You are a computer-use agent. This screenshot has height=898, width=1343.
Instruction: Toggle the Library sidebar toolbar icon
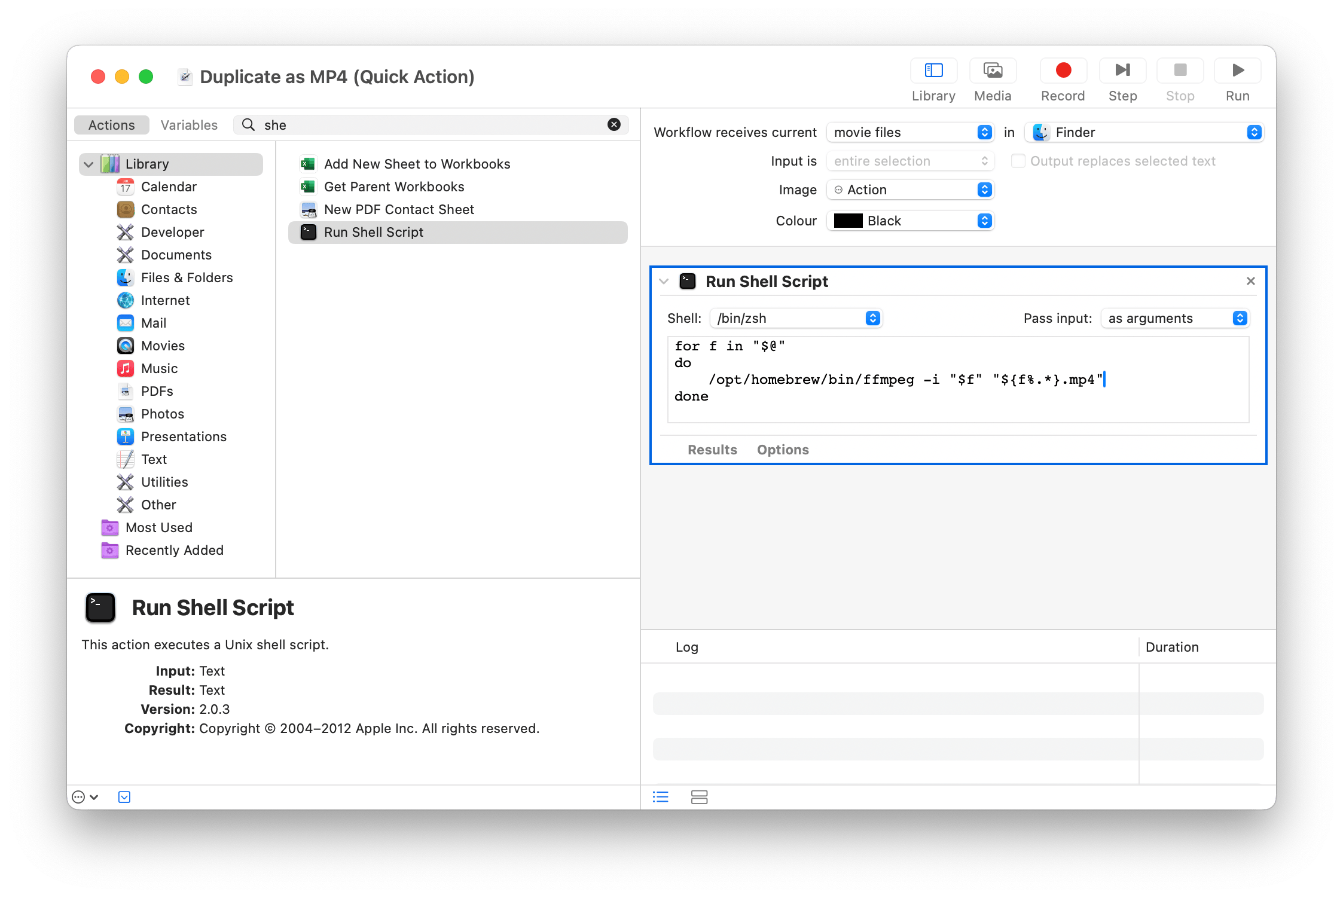pyautogui.click(x=933, y=71)
